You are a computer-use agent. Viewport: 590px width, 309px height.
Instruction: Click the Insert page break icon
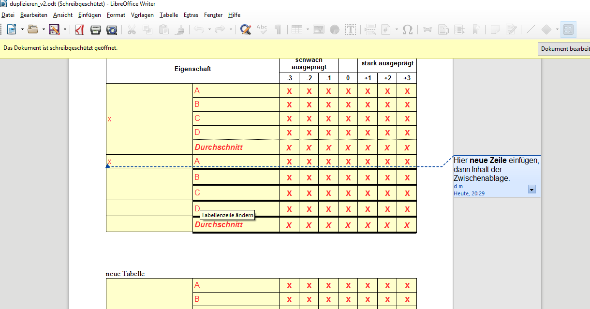pyautogui.click(x=370, y=29)
